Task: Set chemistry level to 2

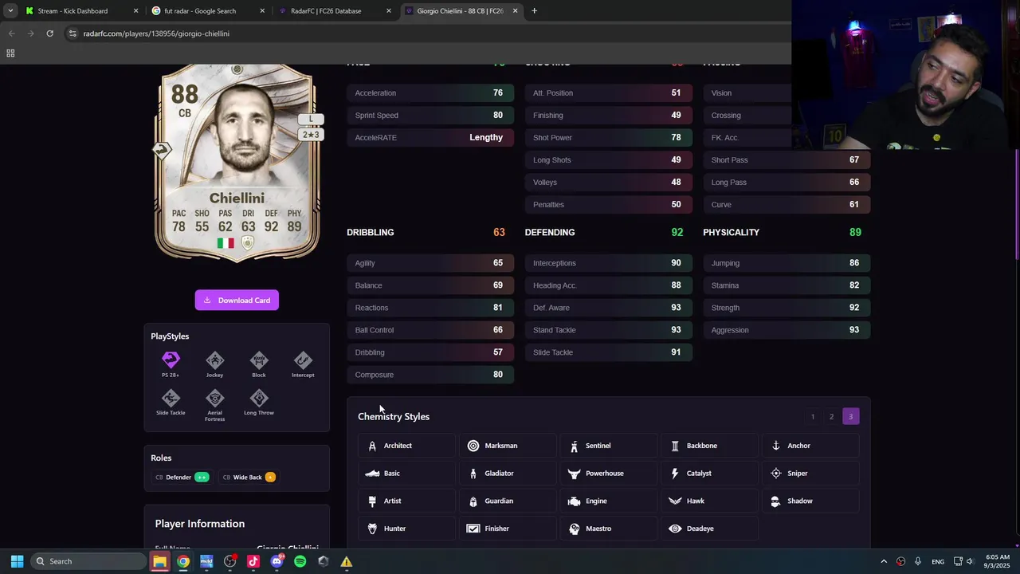Action: (831, 416)
